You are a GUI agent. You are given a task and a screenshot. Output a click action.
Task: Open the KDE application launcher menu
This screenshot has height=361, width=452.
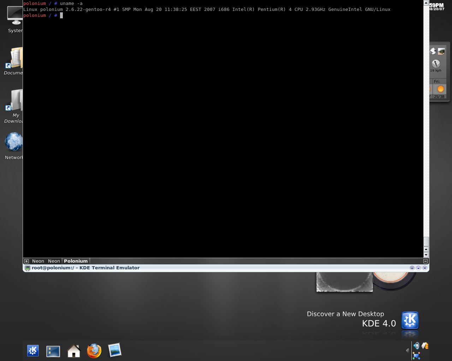click(x=33, y=350)
